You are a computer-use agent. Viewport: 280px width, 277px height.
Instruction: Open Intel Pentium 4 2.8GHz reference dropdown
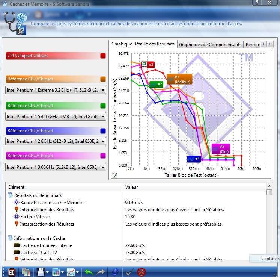pyautogui.click(x=56, y=141)
